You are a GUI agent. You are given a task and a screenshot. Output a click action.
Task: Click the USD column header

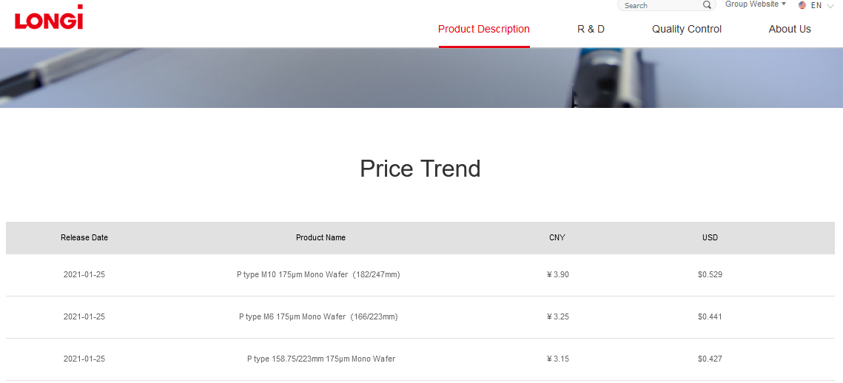click(710, 238)
